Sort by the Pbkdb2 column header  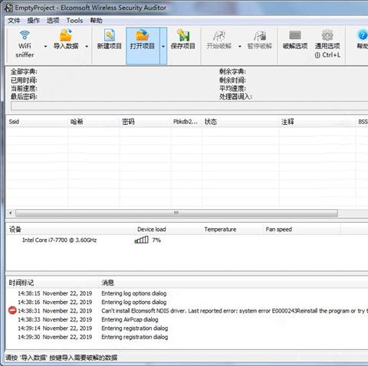[x=186, y=122]
